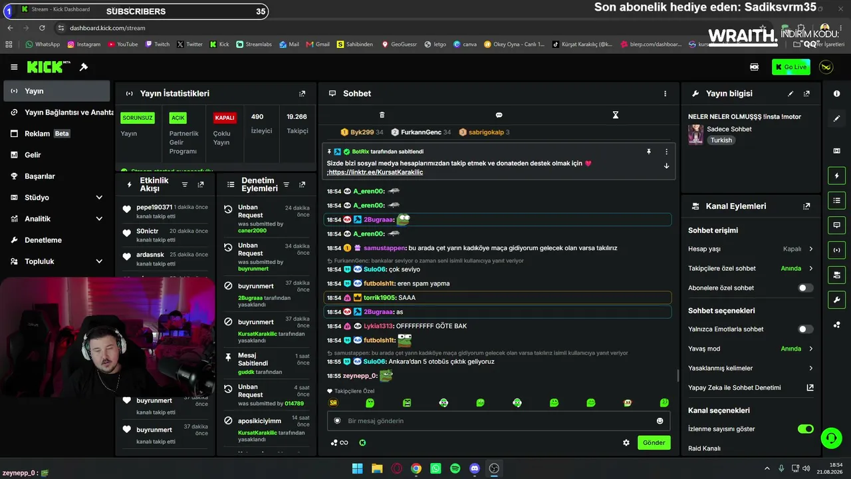Open filter options for Denetim Eylemleri
Screen dimensions: 851x479
(x=286, y=185)
